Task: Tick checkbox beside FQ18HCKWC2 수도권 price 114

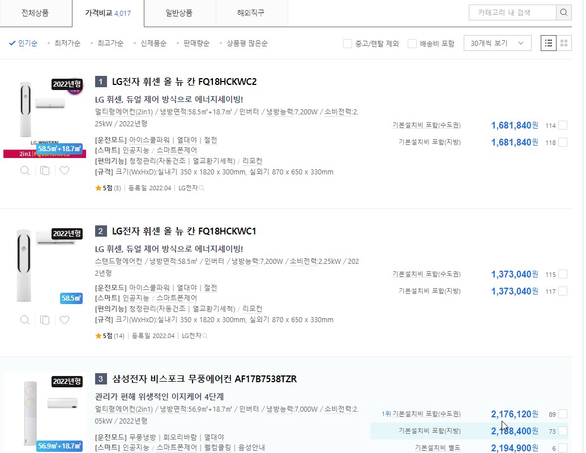Action: point(563,125)
